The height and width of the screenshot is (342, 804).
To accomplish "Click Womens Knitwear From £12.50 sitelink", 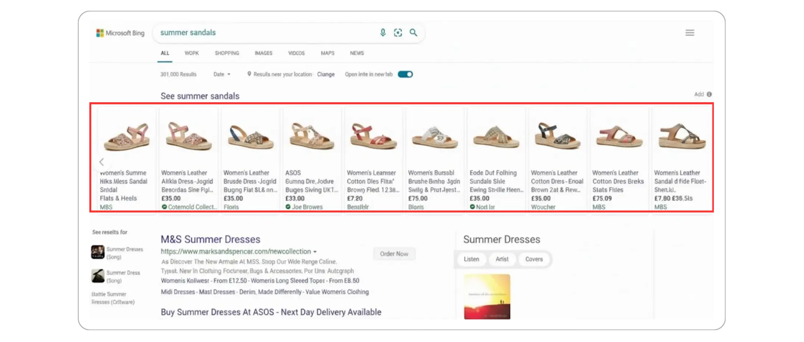I will 204,281.
